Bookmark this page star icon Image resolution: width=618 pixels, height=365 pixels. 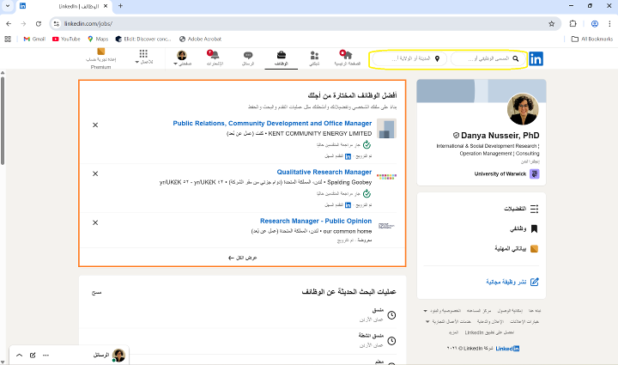pyautogui.click(x=551, y=24)
